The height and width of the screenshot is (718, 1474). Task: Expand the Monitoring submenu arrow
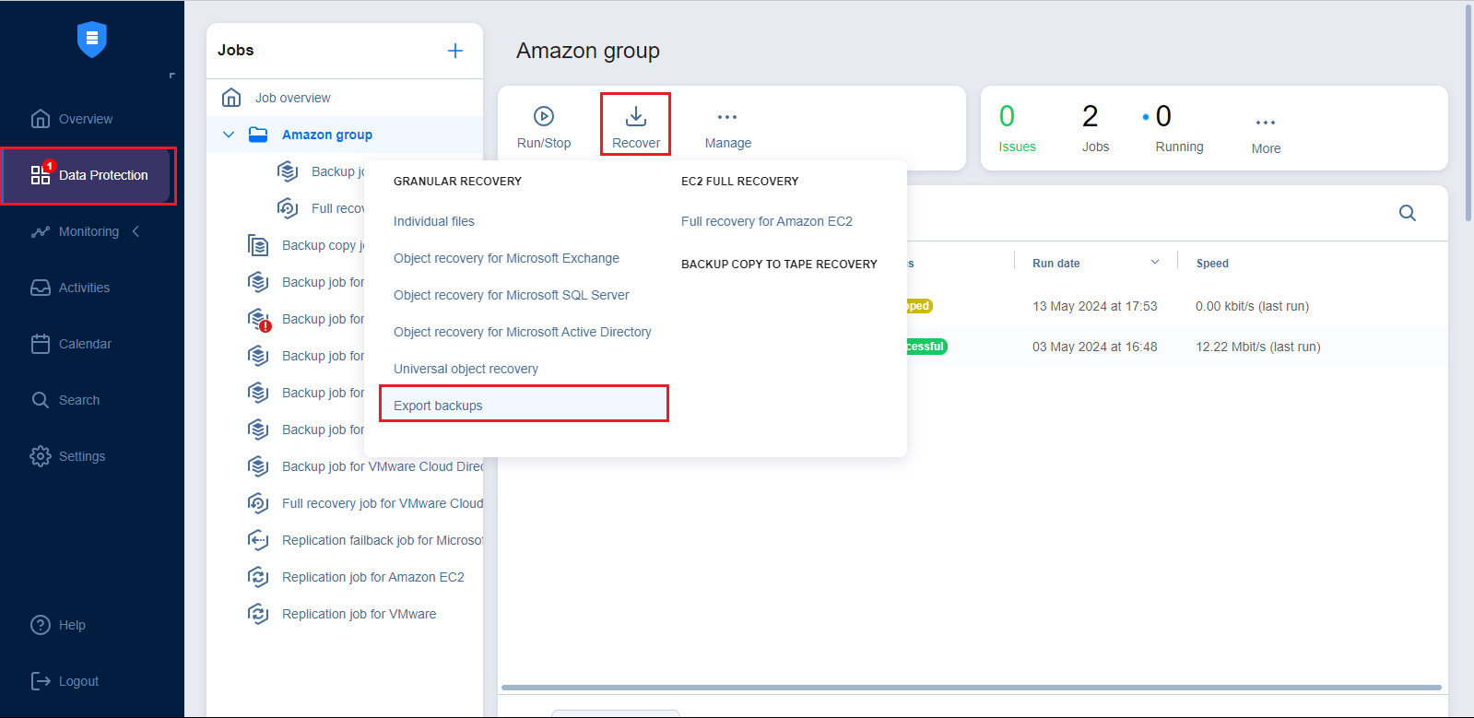coord(136,231)
